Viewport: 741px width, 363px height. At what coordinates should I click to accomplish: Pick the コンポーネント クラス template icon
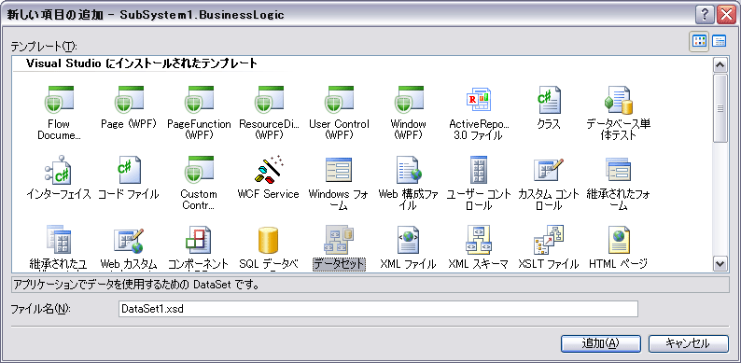[x=199, y=240]
